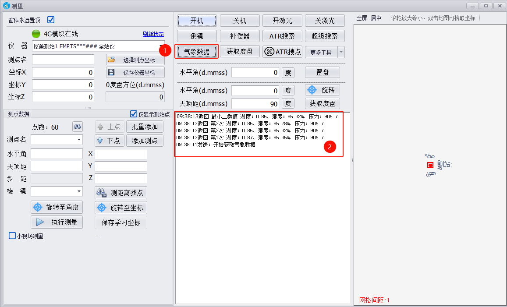Enable 小视场测量 checkbox

tap(12, 236)
